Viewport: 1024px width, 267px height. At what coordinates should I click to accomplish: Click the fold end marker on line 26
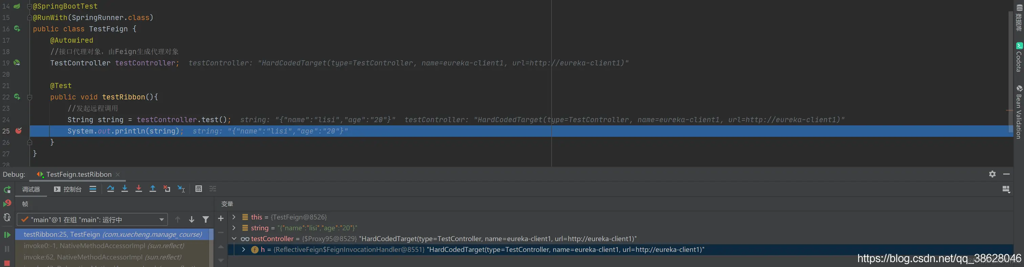pos(29,142)
